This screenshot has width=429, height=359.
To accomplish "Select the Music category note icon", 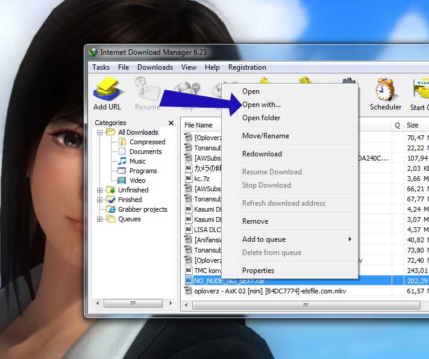I will tap(122, 161).
